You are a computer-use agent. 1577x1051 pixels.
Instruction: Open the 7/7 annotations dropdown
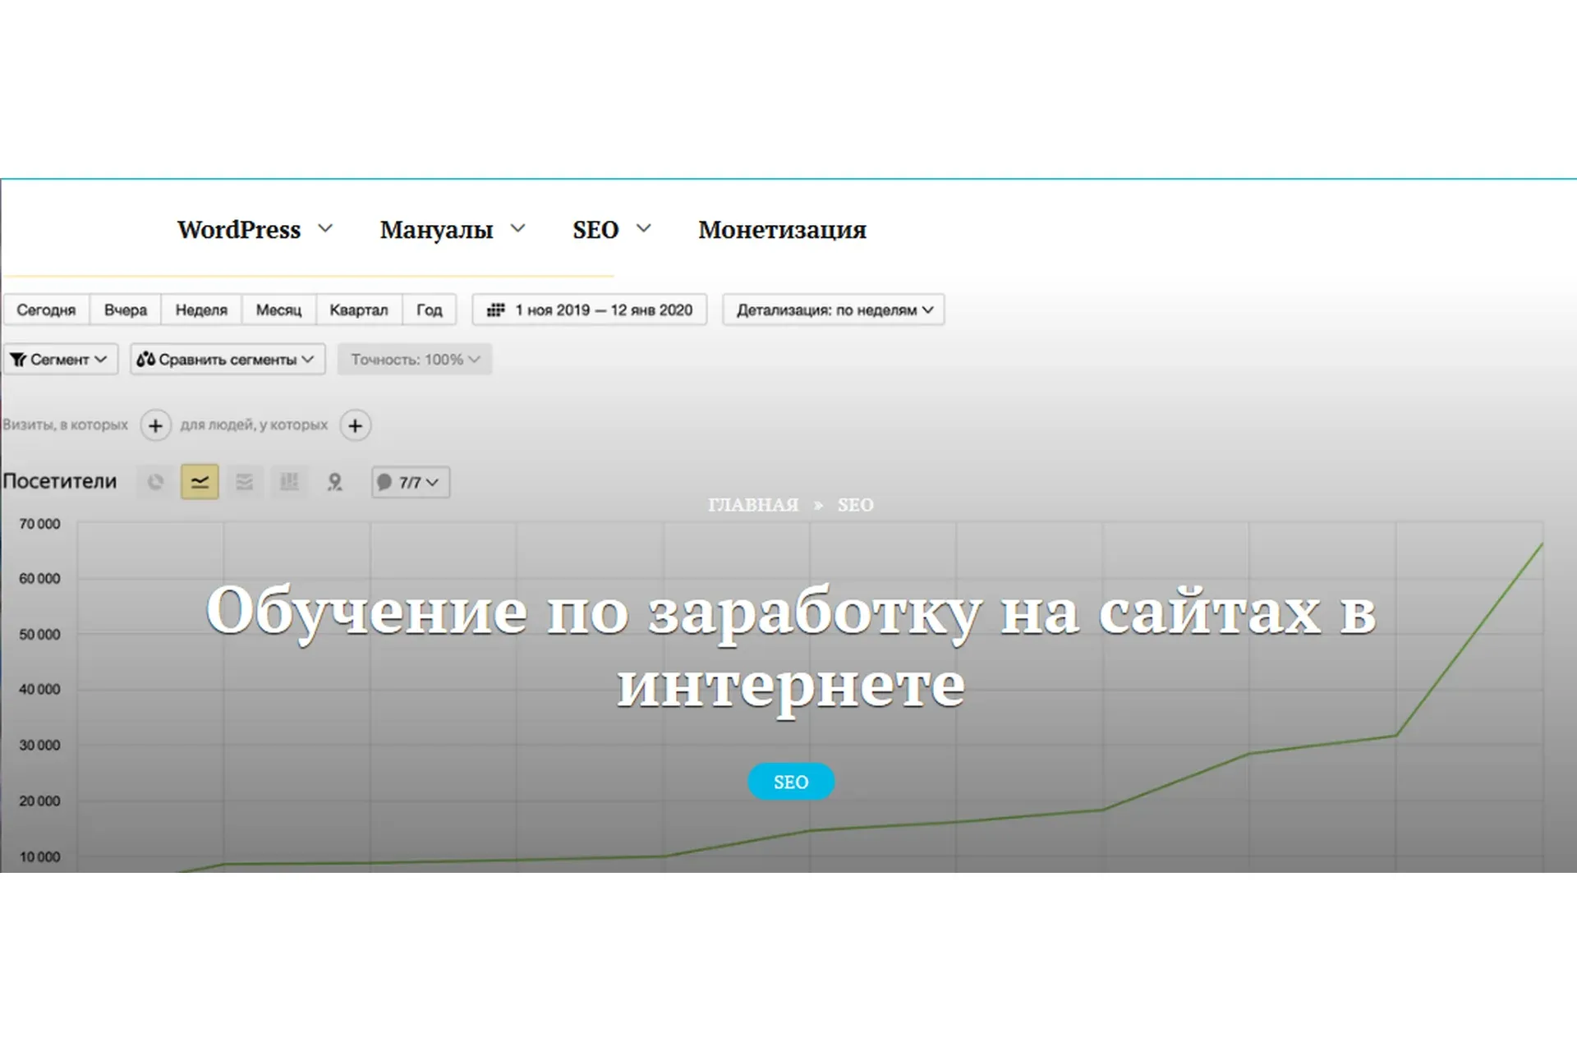point(411,482)
